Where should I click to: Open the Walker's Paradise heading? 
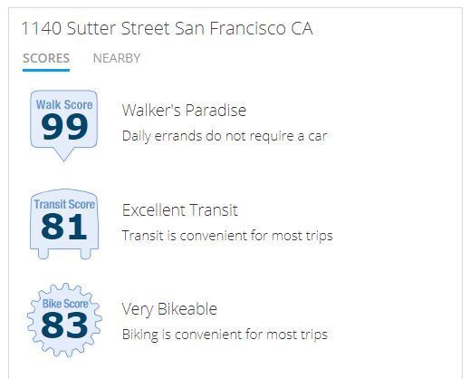point(184,110)
